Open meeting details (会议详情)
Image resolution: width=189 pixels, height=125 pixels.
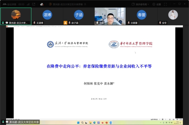10,4
